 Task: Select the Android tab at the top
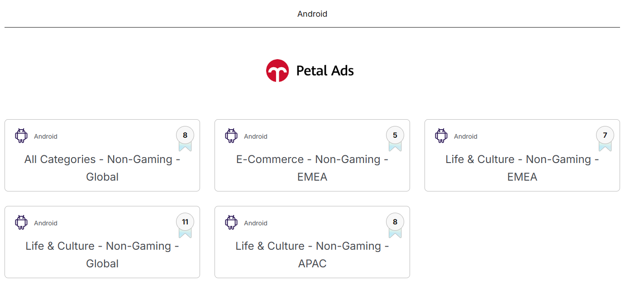[x=312, y=14]
